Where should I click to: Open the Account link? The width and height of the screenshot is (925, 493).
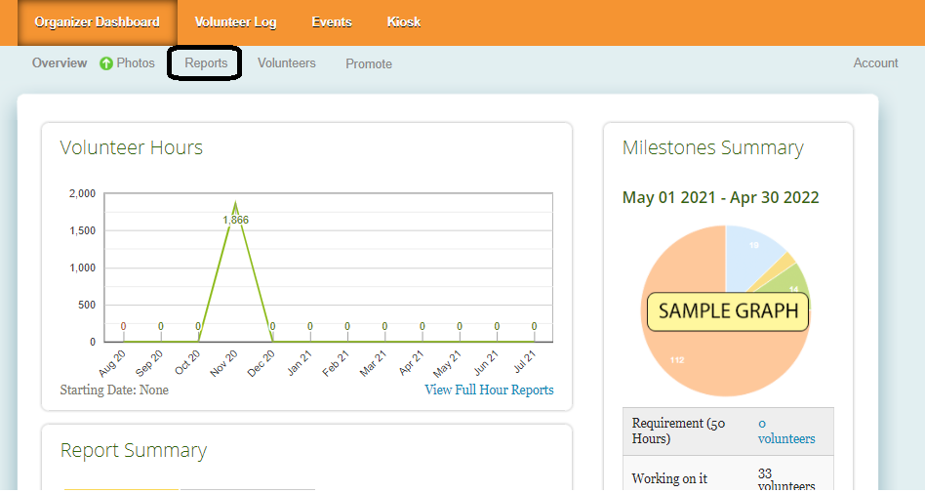coord(875,63)
